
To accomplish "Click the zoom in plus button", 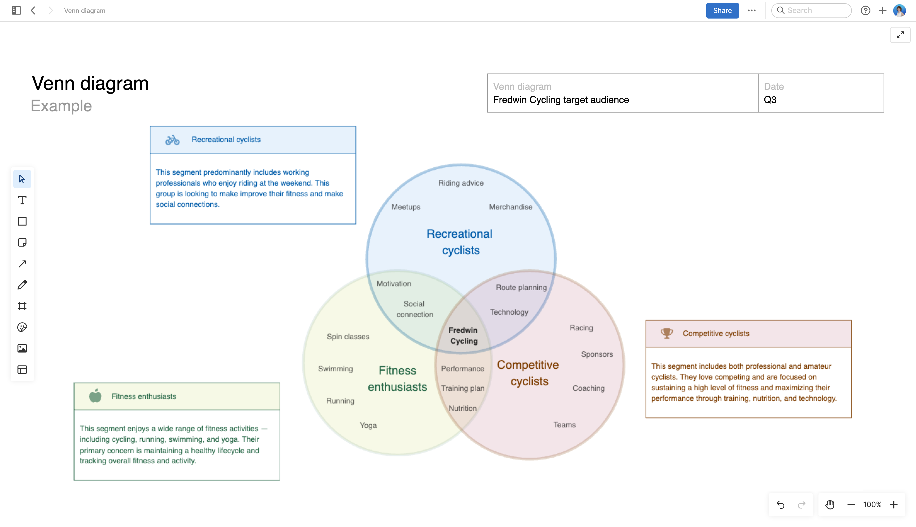I will (893, 504).
